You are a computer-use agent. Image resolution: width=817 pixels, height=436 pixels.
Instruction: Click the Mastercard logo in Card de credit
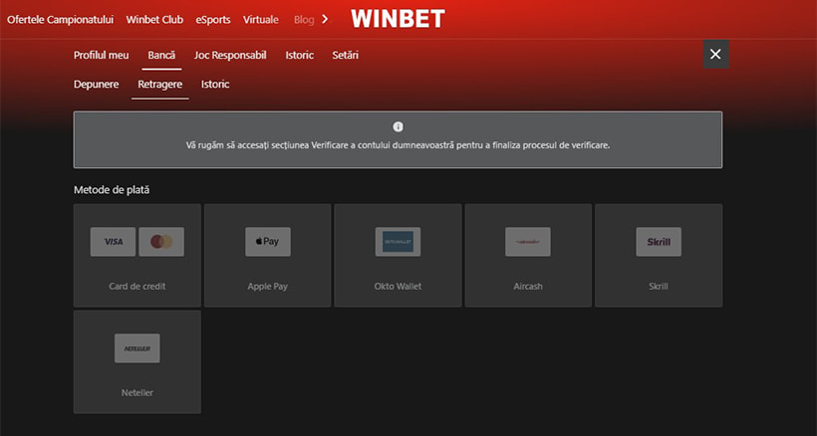161,242
